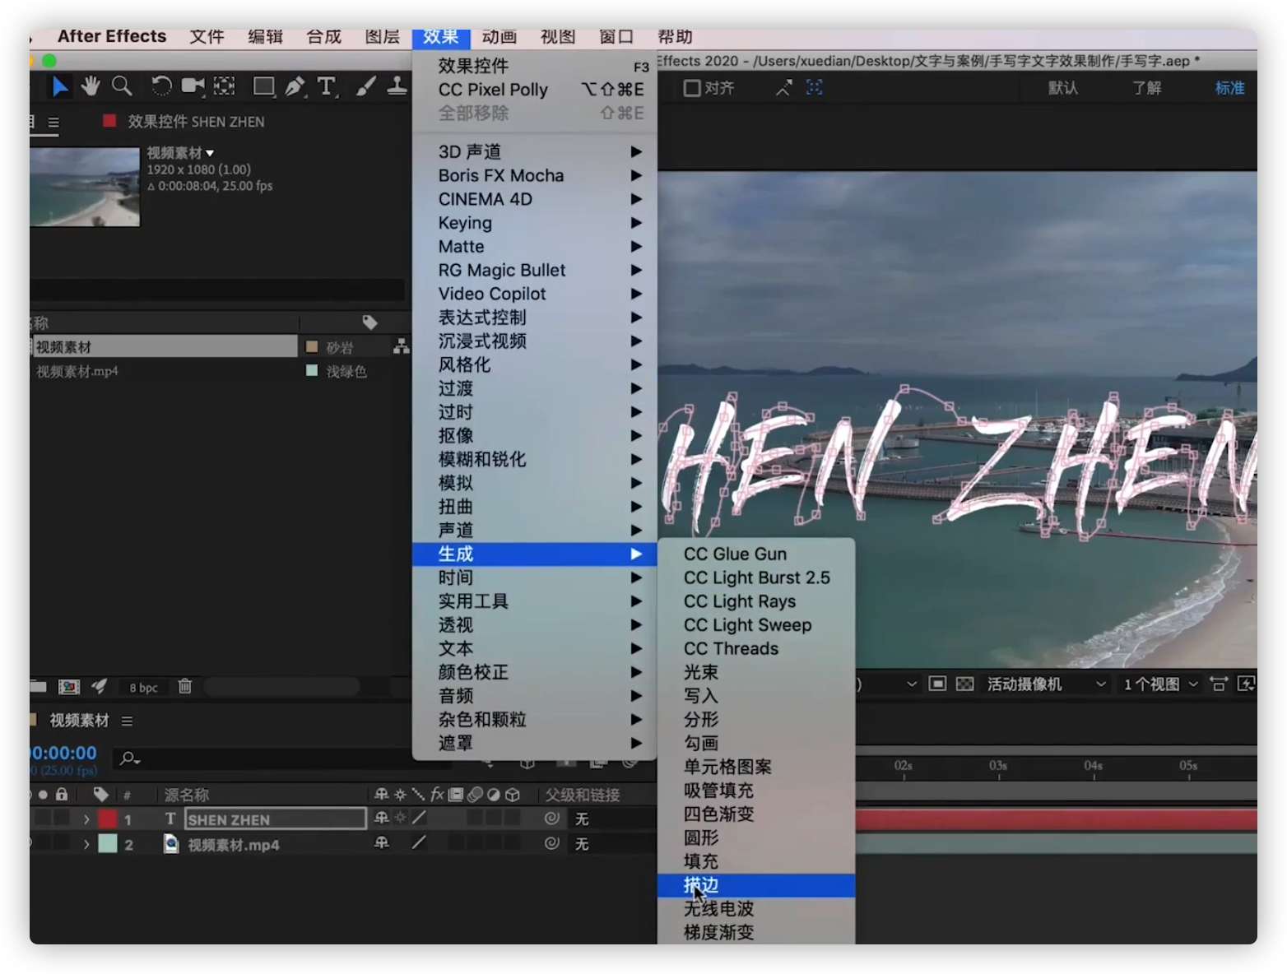
Task: Select the Rotation tool
Action: [x=161, y=86]
